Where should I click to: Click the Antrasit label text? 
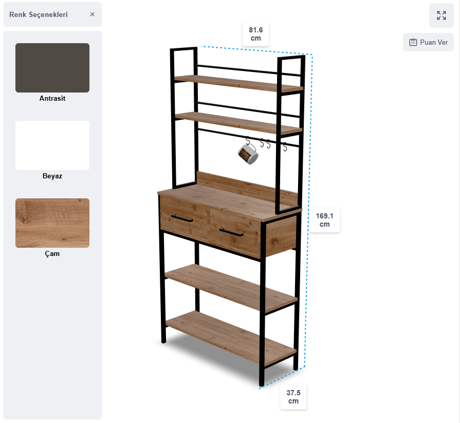coord(52,98)
